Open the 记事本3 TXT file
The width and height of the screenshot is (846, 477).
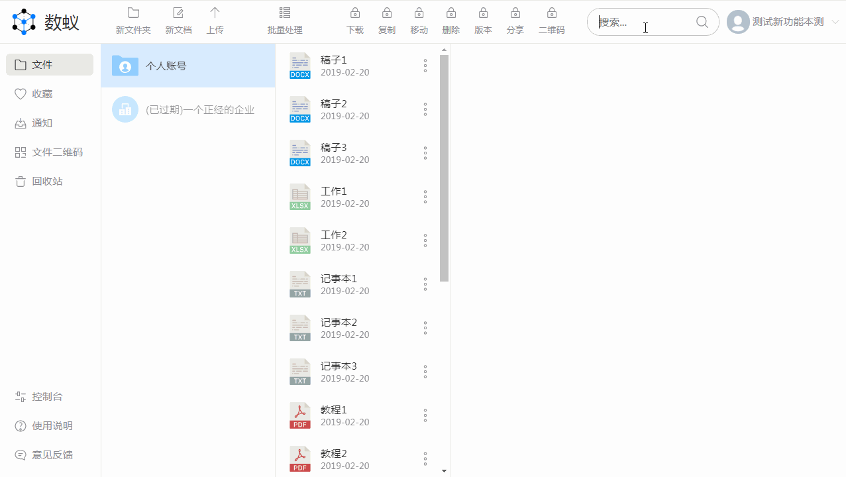(x=358, y=372)
